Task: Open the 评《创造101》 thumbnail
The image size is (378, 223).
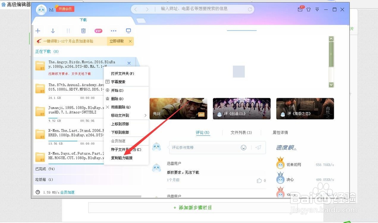Action: [242, 109]
